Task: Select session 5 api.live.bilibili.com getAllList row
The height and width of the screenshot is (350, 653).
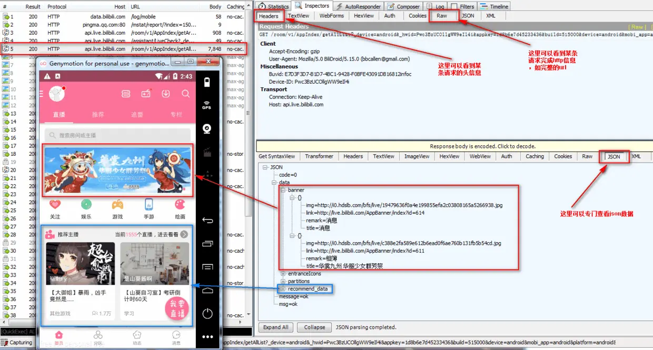Action: 123,49
